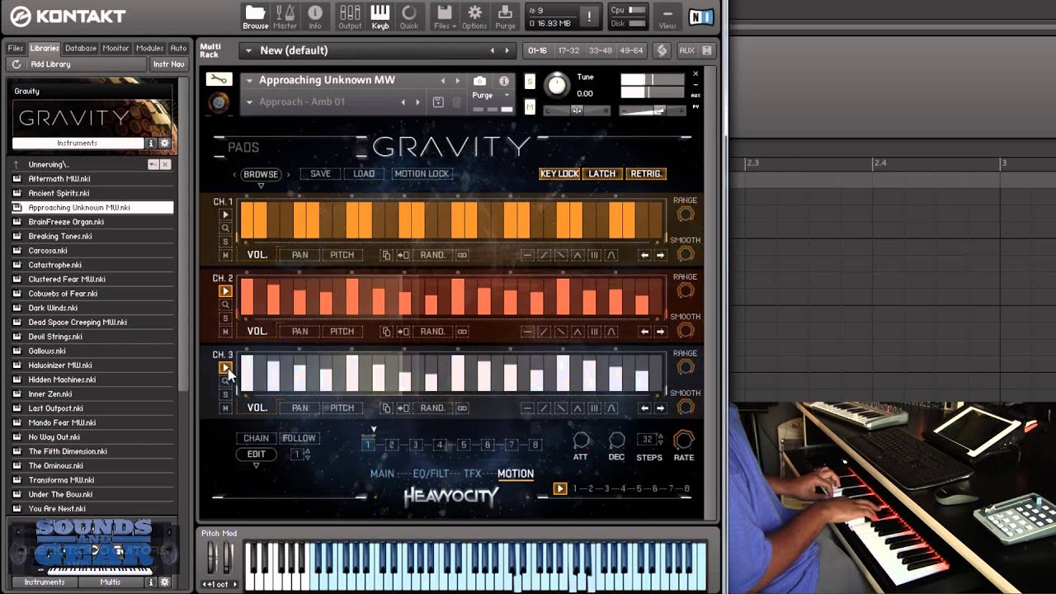Click CH. 1 RAND. button

[433, 255]
